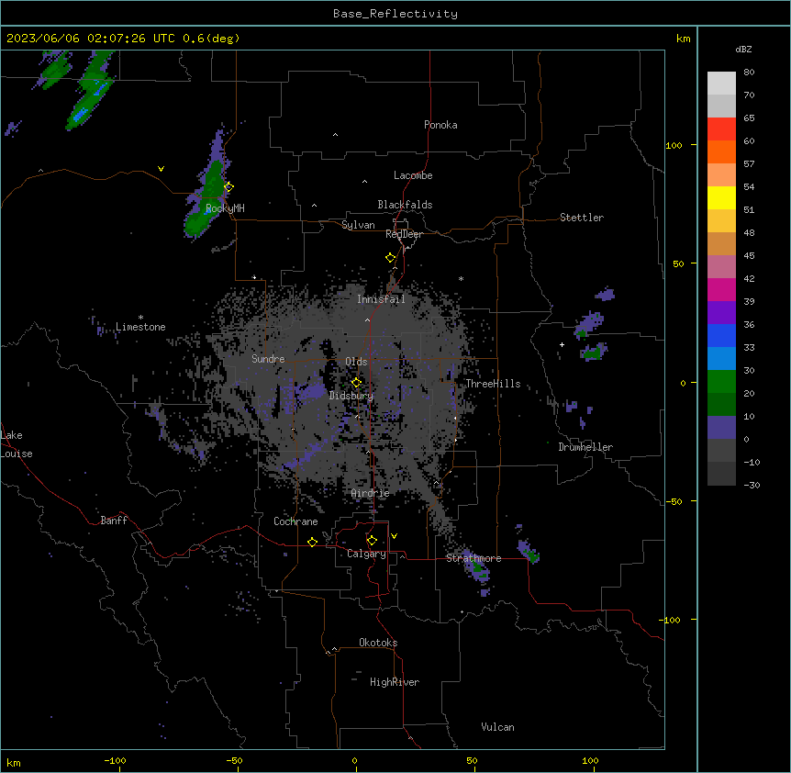Viewport: 791px width, 773px height.
Task: Click the RedDeer city label
Action: (x=404, y=234)
